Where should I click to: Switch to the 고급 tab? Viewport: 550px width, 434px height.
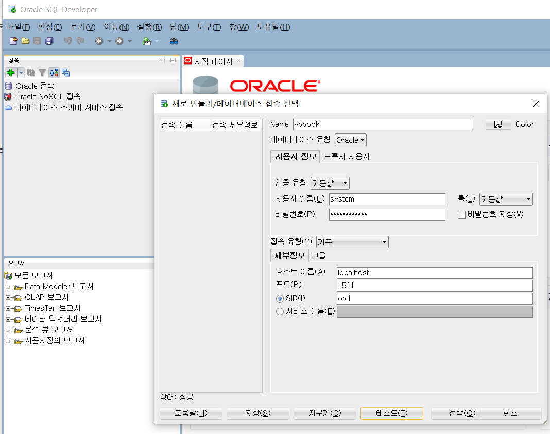tap(318, 255)
